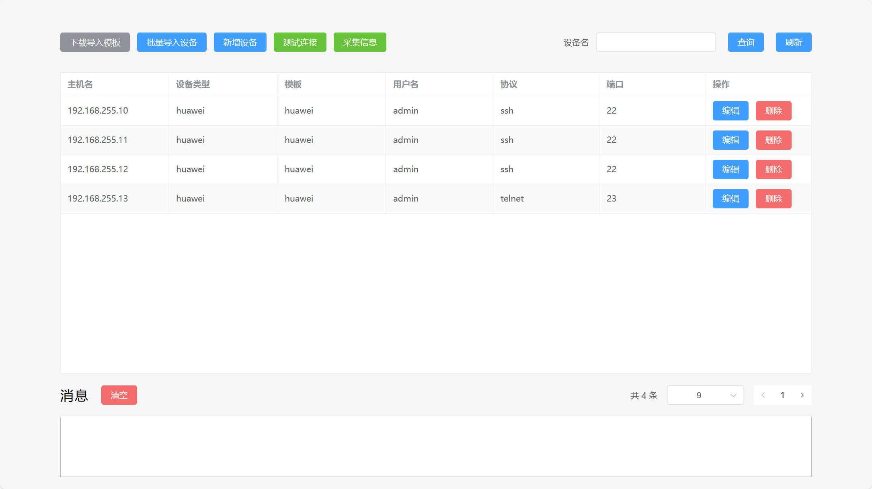Click the 查询 search button
872x489 pixels.
[x=745, y=42]
